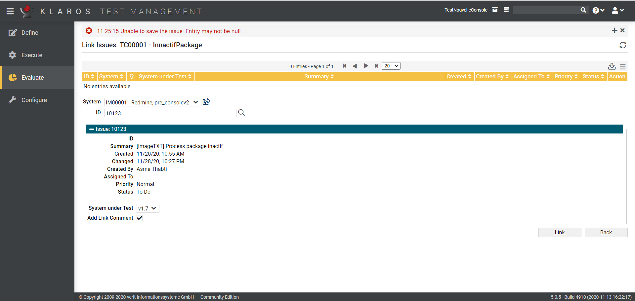Viewport: 635px width, 301px height.
Task: Open the Configure section in sidebar
Action: (x=34, y=100)
